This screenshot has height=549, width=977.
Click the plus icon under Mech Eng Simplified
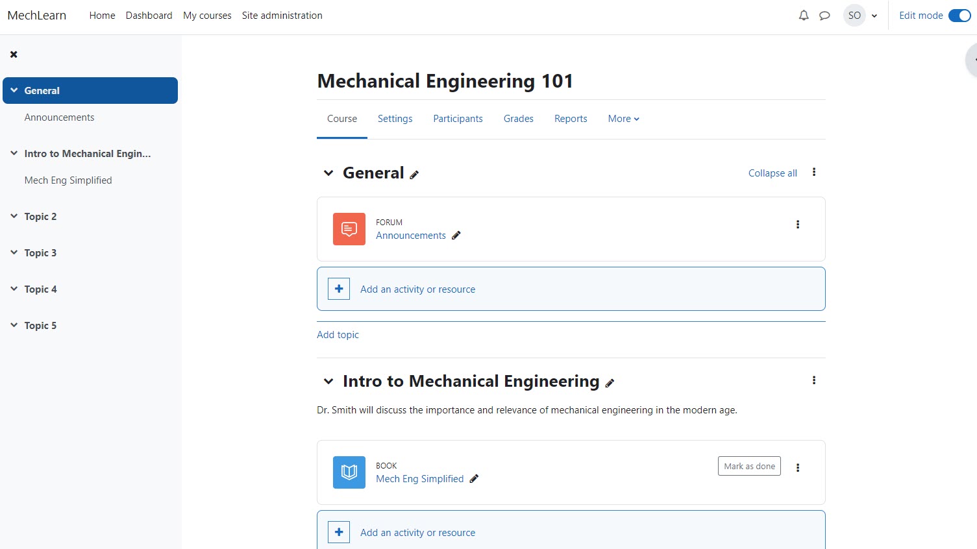(339, 532)
